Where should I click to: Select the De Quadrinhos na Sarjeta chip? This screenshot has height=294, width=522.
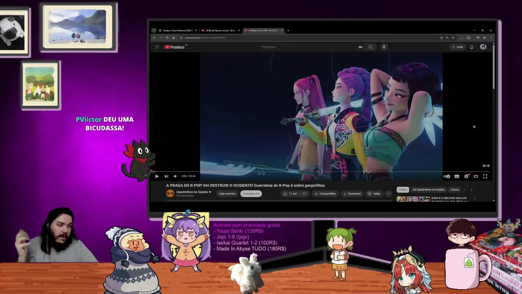coord(429,189)
